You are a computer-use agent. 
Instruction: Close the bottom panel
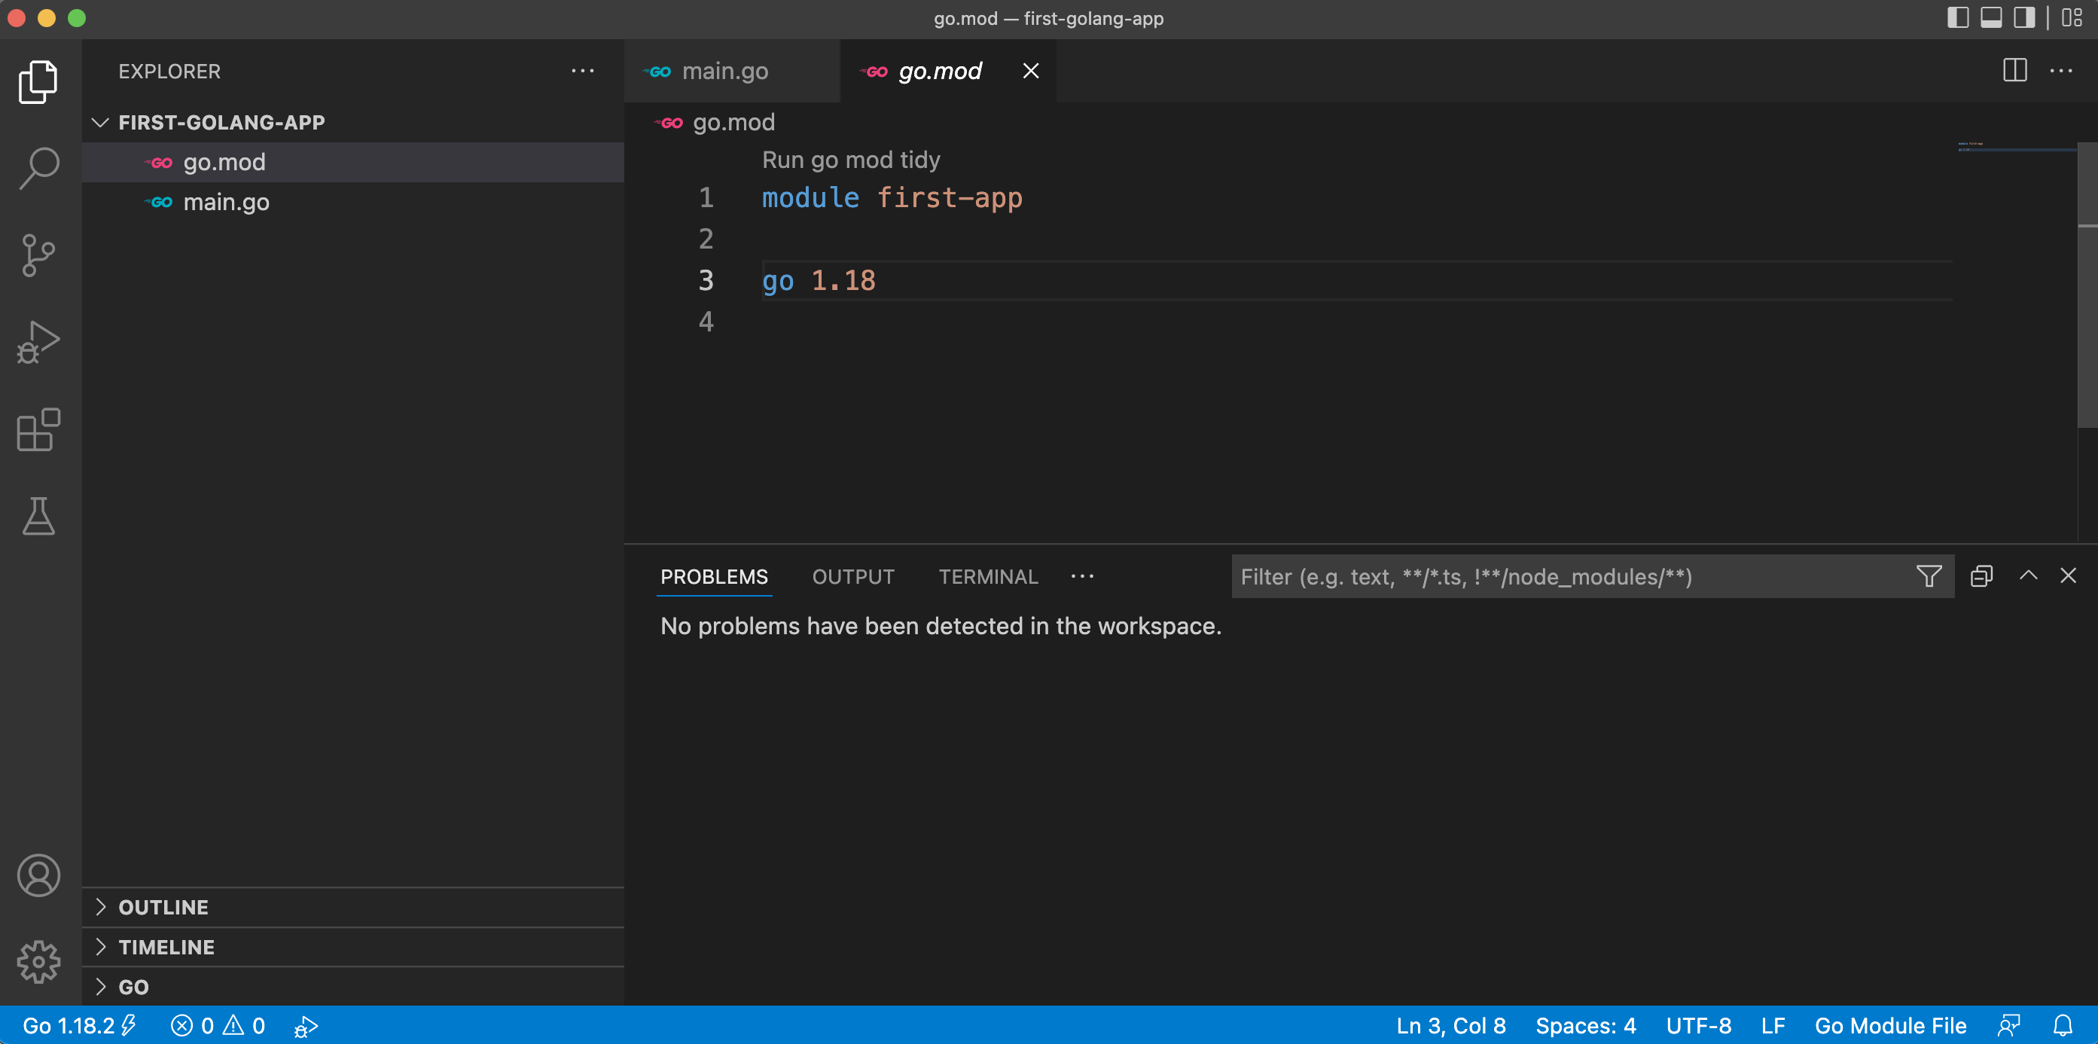2068,575
